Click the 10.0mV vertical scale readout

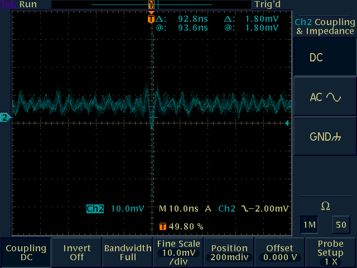click(x=128, y=208)
